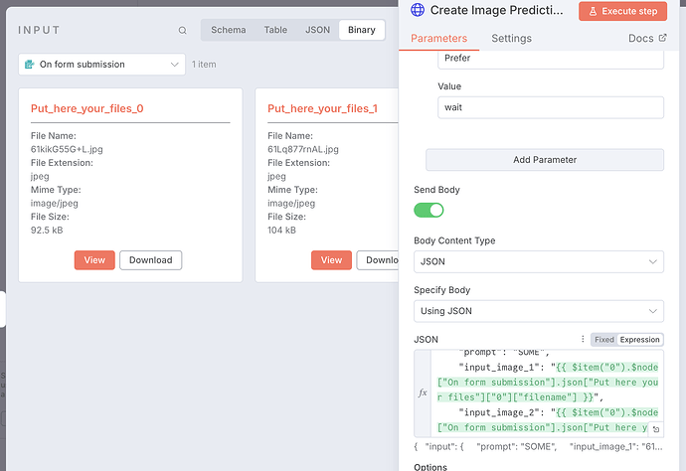
Task: Select the Binary view tab
Action: [361, 30]
